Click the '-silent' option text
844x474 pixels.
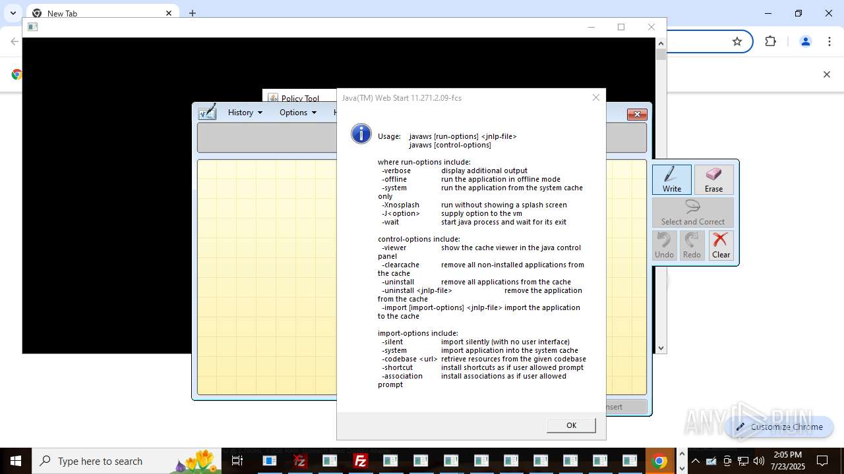(392, 342)
